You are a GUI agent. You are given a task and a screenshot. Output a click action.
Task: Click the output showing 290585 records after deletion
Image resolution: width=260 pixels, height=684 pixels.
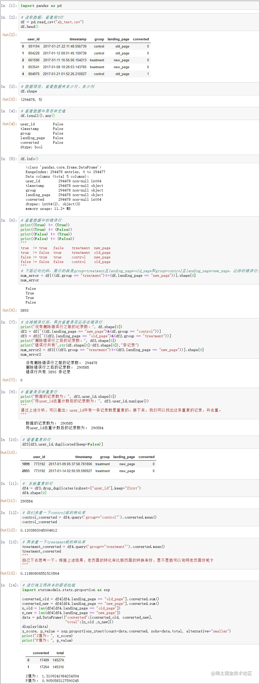[57, 367]
